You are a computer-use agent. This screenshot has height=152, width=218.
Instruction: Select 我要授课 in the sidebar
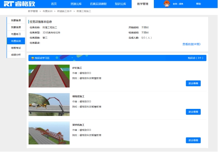coord(16,27)
